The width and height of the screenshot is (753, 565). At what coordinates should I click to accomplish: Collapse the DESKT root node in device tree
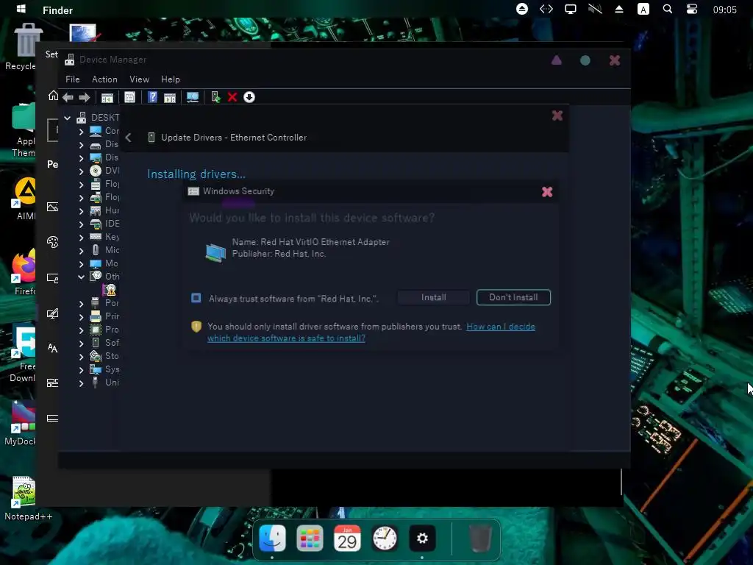click(67, 118)
